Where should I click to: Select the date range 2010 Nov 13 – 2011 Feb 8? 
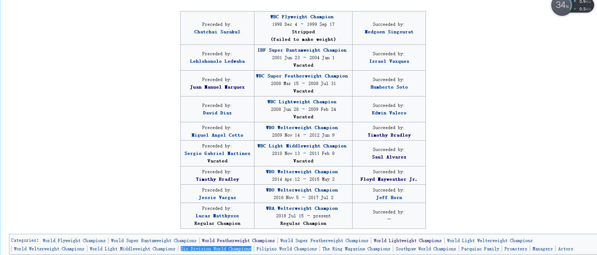click(303, 154)
